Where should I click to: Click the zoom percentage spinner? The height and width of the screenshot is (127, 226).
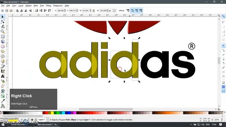[222, 120]
